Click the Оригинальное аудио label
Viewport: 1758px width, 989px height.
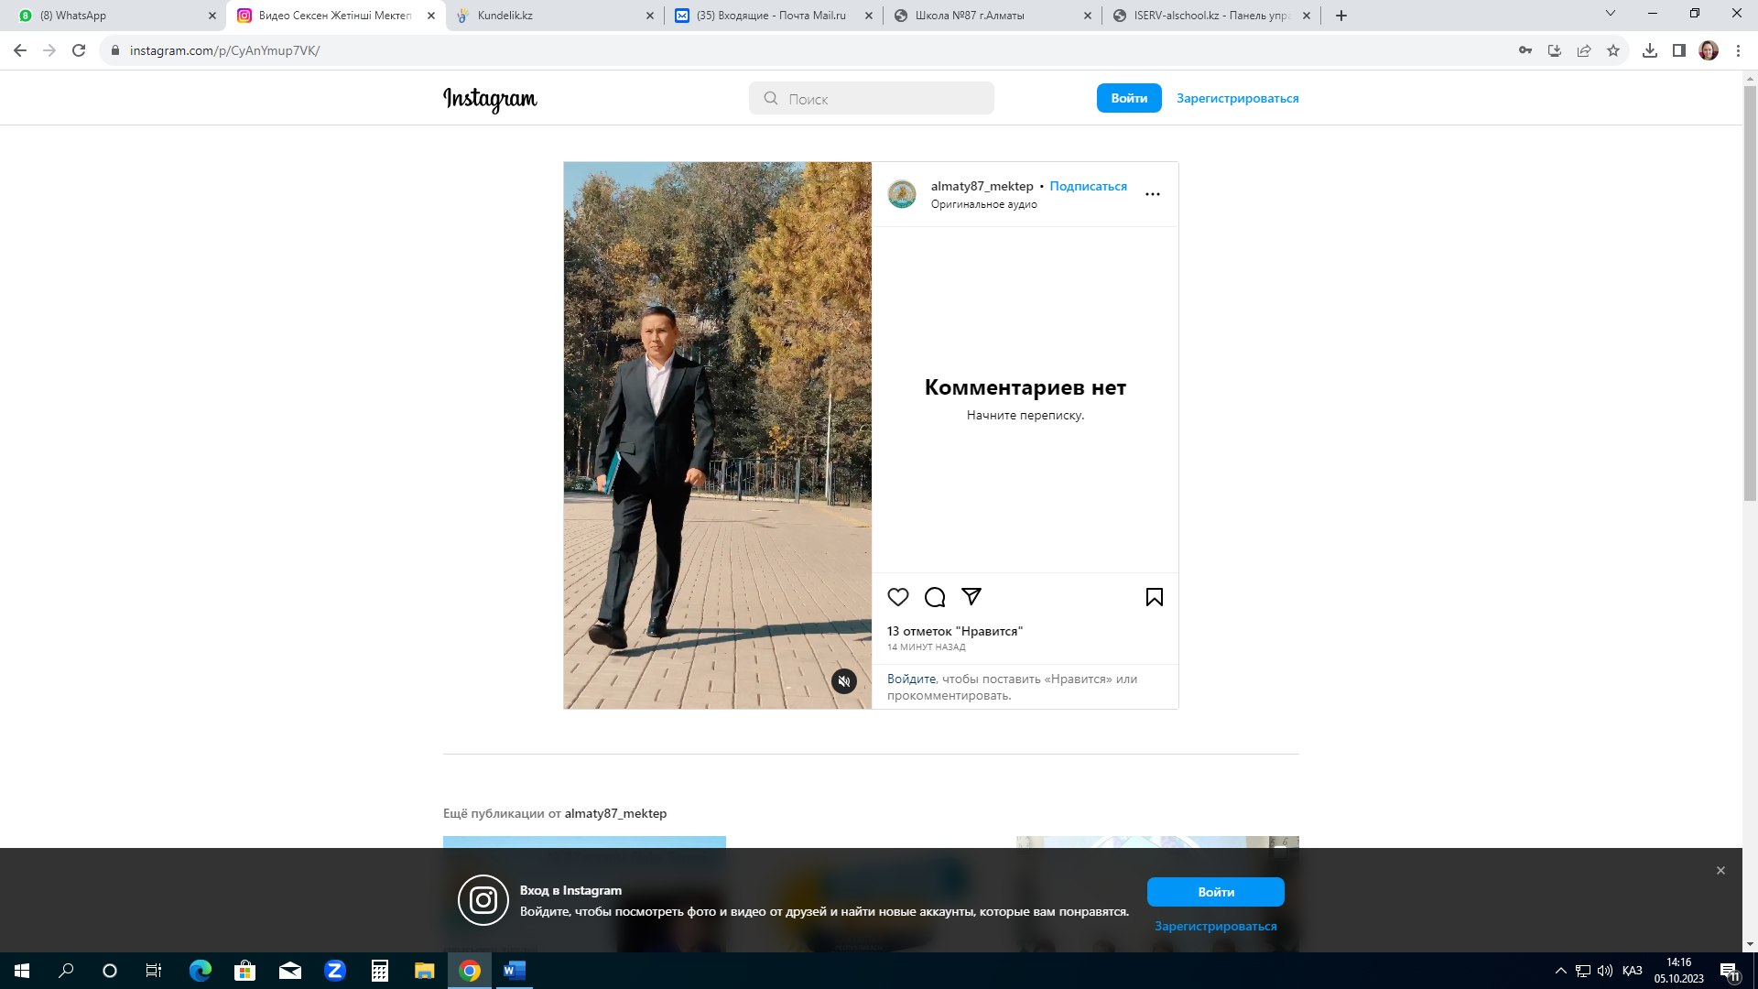coord(984,204)
